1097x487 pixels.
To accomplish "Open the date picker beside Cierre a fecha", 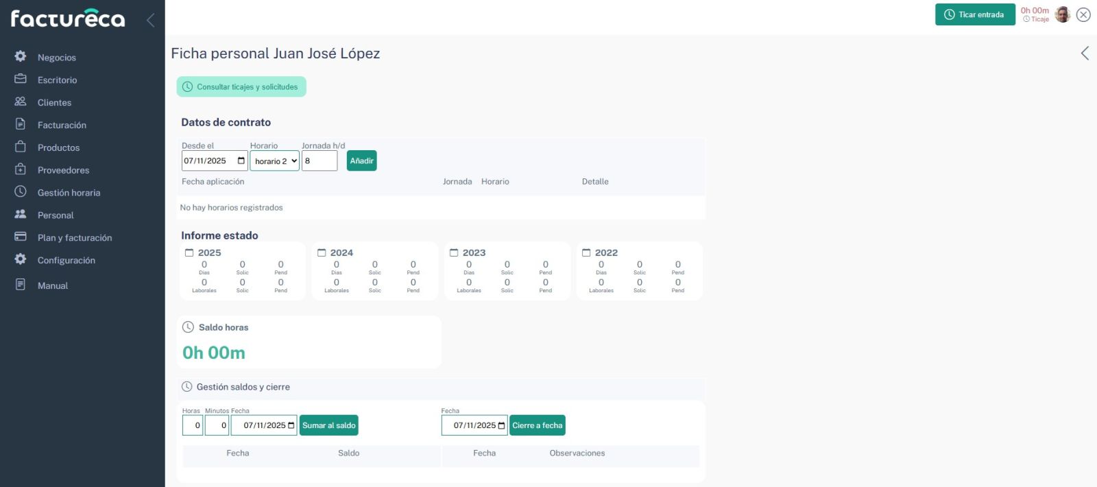I will [501, 425].
